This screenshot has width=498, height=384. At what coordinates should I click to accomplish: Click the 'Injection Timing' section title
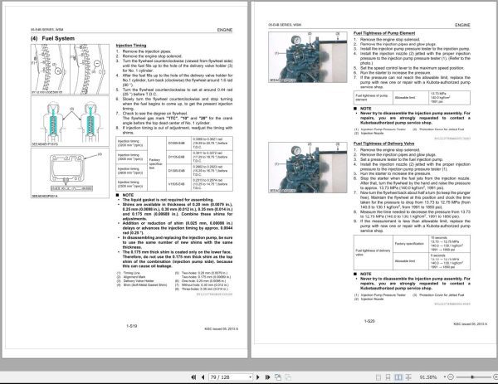coord(131,46)
